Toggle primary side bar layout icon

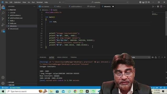point(141,2)
